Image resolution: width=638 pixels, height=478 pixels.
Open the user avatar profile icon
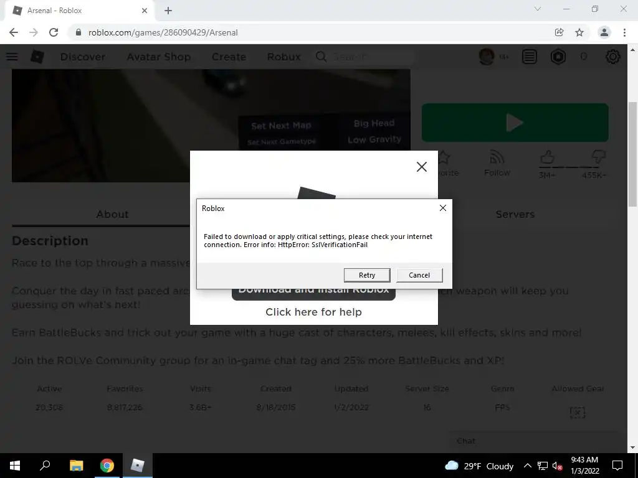487,57
